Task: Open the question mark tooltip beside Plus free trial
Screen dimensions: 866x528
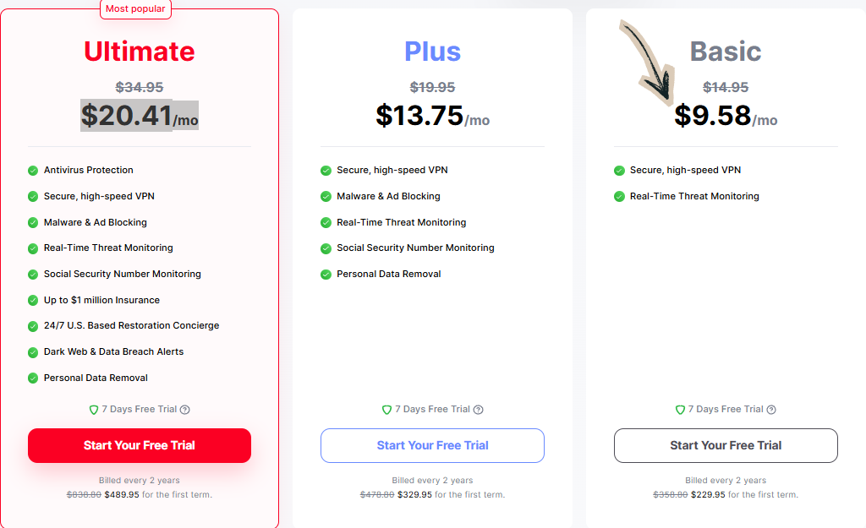Action: (x=479, y=409)
